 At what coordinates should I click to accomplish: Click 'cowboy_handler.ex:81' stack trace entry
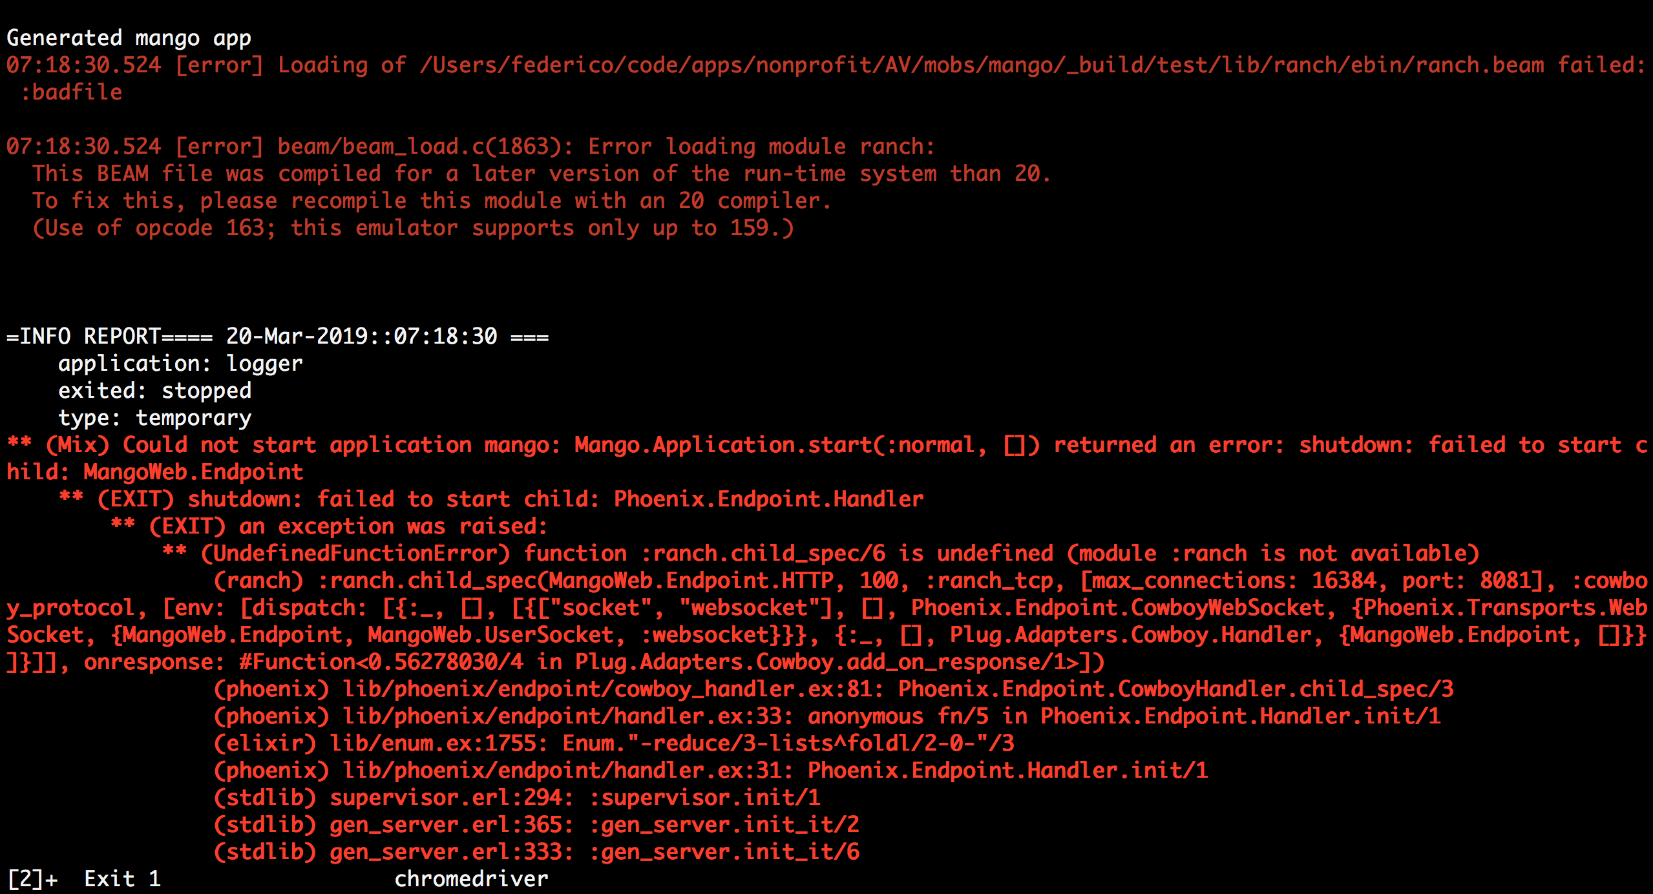click(x=743, y=689)
